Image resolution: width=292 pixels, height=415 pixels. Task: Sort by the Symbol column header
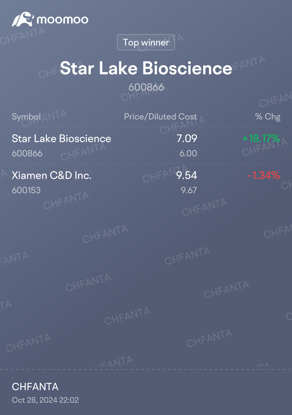click(26, 117)
